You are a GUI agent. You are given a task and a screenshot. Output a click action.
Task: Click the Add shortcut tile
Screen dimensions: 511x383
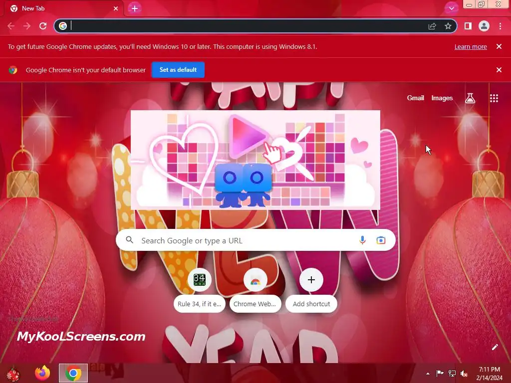click(x=311, y=290)
